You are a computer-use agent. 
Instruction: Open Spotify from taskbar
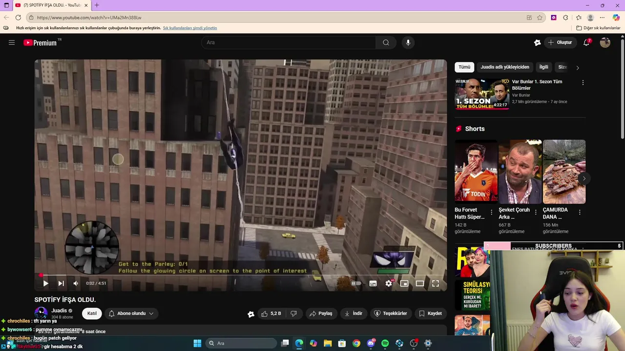385,343
